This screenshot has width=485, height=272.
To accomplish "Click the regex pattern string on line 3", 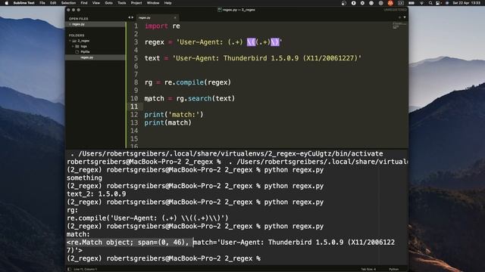I will tap(229, 42).
